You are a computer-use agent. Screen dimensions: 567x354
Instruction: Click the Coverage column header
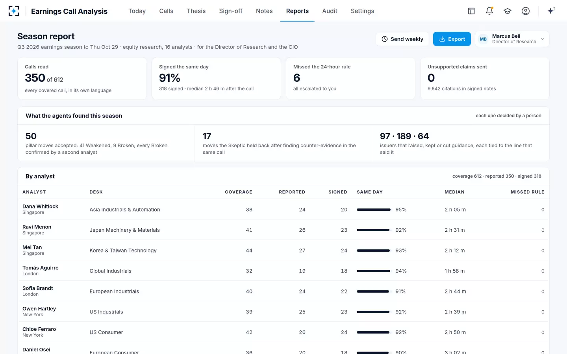pos(239,192)
